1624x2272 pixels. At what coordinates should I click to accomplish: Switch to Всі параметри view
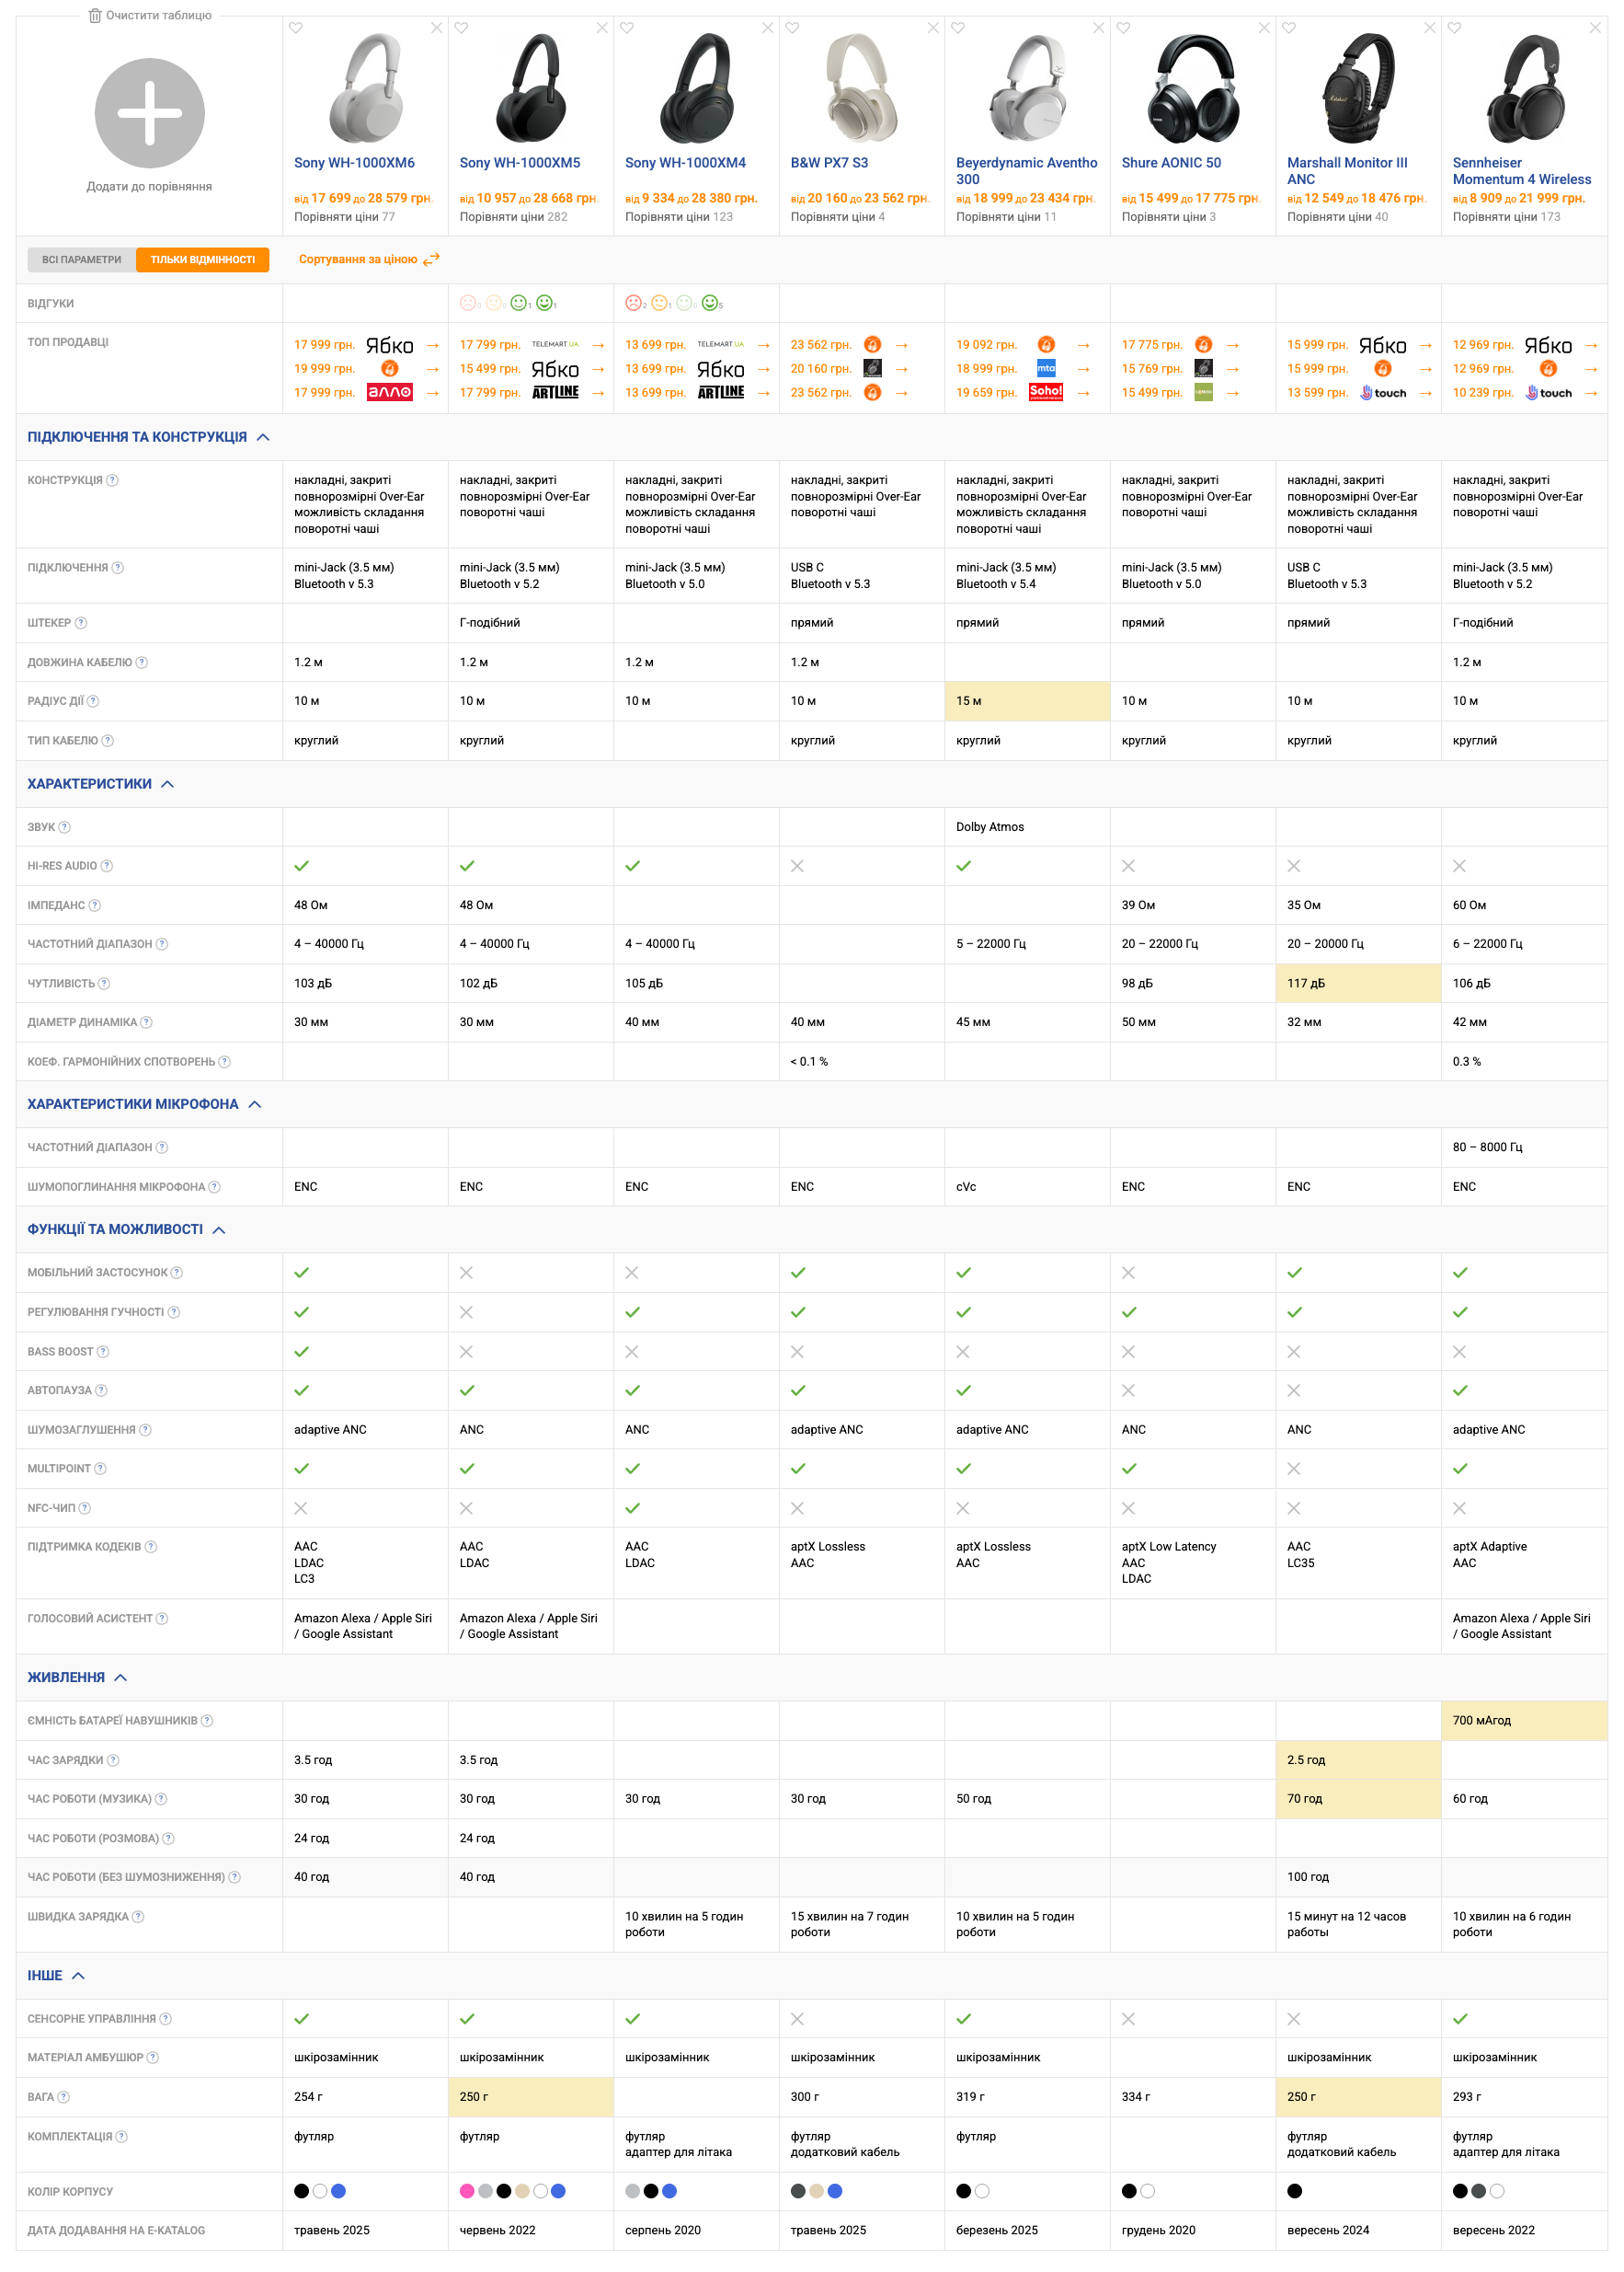[x=82, y=259]
